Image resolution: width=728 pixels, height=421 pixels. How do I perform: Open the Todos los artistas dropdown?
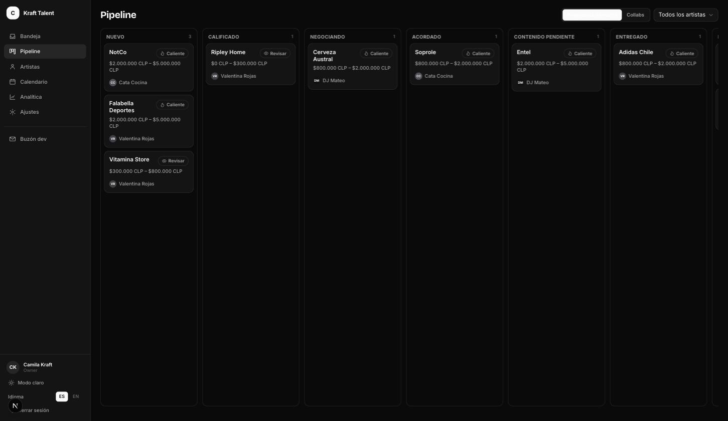[685, 15]
